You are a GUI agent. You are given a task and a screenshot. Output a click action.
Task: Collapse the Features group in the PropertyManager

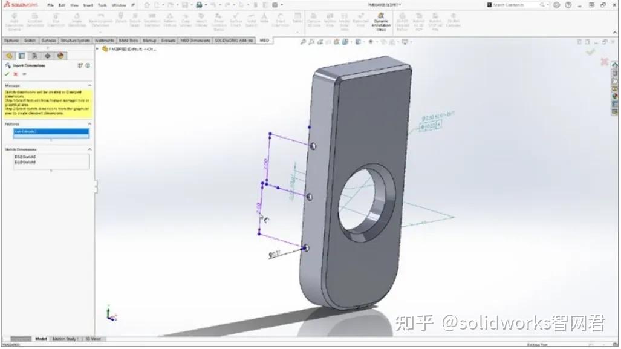click(x=90, y=123)
